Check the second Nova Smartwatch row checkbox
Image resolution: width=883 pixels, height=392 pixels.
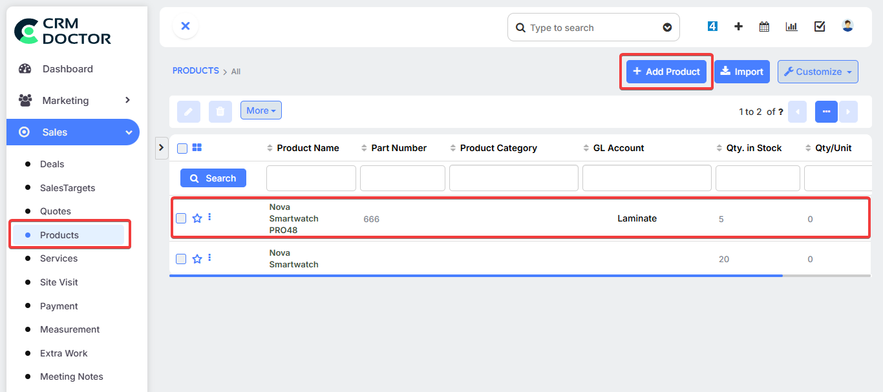(x=182, y=259)
